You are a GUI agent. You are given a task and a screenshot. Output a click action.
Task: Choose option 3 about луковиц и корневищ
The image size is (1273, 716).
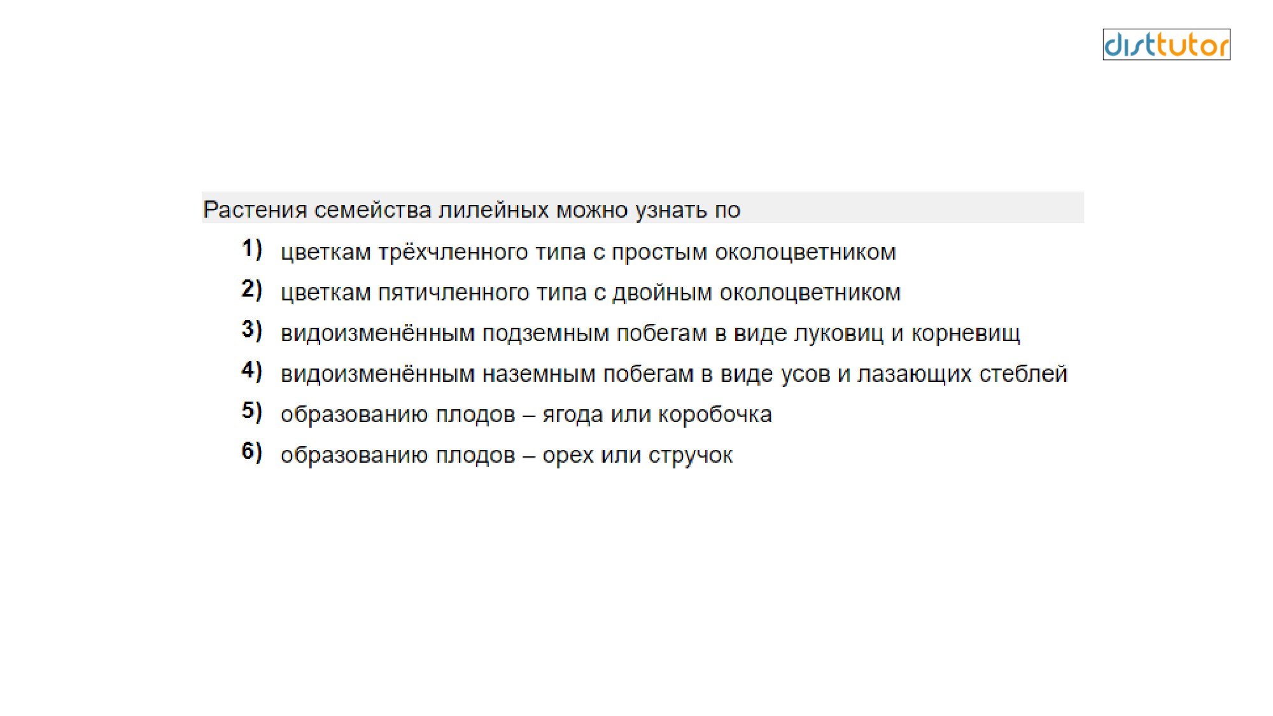pos(650,333)
